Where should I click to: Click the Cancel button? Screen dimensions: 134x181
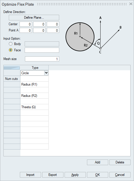[120, 175]
